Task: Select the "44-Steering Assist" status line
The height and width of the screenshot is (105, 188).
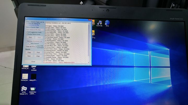Action: point(56,51)
